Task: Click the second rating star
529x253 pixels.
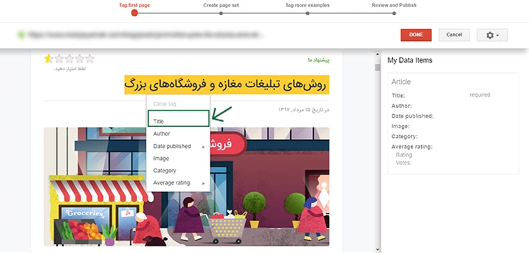Action: point(59,59)
